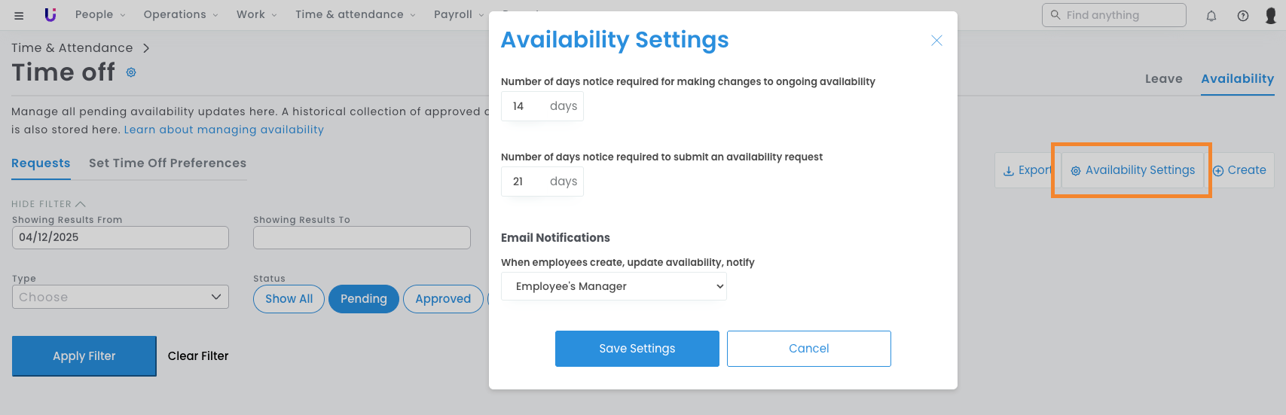Open the notifications bell
1286x415 pixels.
[x=1211, y=16]
